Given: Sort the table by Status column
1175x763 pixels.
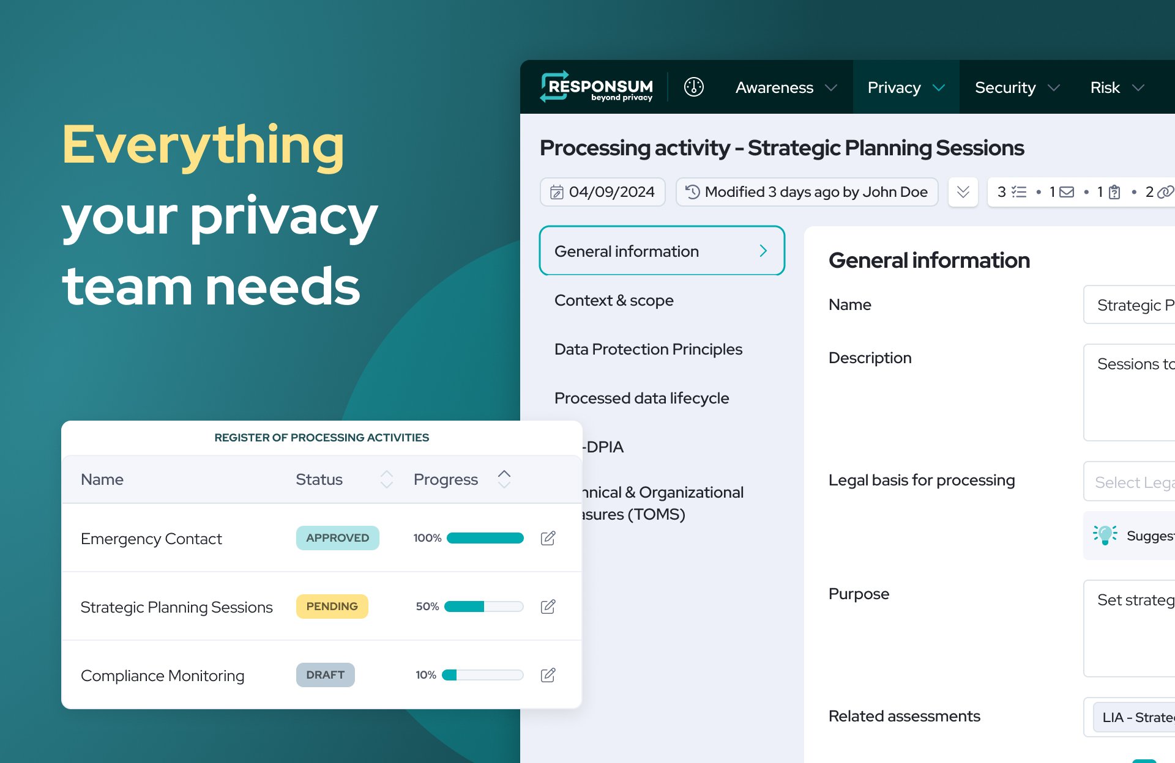Looking at the screenshot, I should click(x=386, y=479).
